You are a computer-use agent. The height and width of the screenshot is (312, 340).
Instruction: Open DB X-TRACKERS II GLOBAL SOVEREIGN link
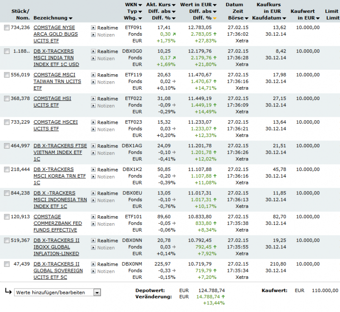point(58,270)
